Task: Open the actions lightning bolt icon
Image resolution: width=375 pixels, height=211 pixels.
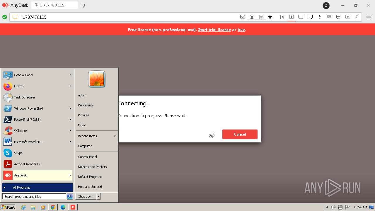Action: 320,17
